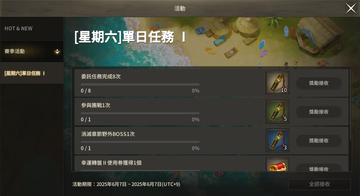Claim reward for 幸運轉盤 II 使用券 task
Screen dimensions: 360x196
pos(319,168)
